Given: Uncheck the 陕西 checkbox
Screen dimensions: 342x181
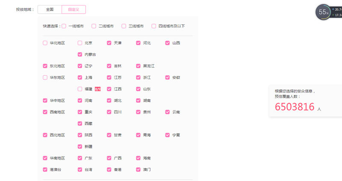Looking at the screenshot, I should [x=80, y=135].
